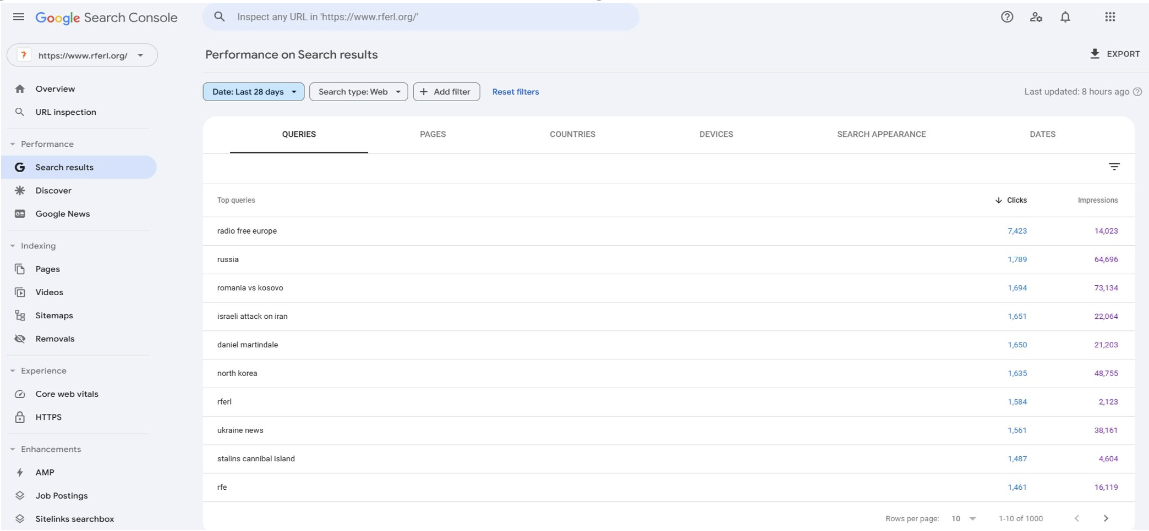Collapse the Indexing sidebar section
Image resolution: width=1149 pixels, height=531 pixels.
(13, 246)
